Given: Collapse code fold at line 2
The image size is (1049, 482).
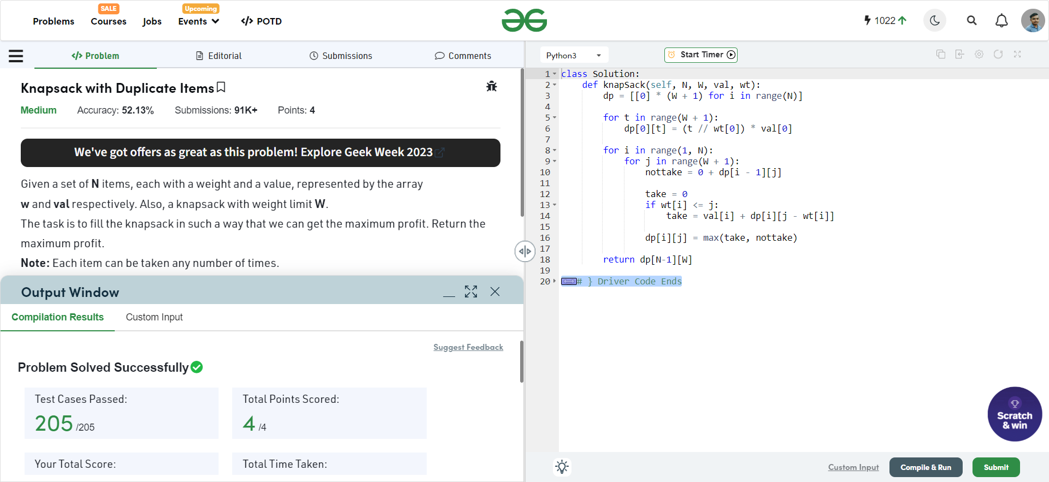Looking at the screenshot, I should point(555,85).
